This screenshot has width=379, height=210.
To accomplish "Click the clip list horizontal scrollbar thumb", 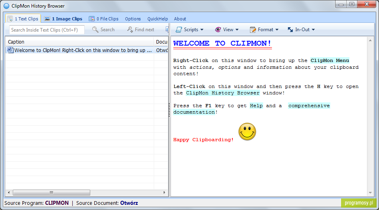I will pyautogui.click(x=51, y=192).
